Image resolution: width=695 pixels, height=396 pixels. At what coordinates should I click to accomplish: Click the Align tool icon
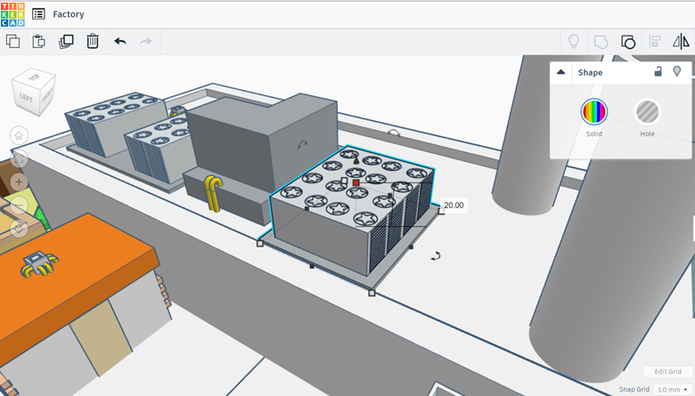click(x=655, y=42)
